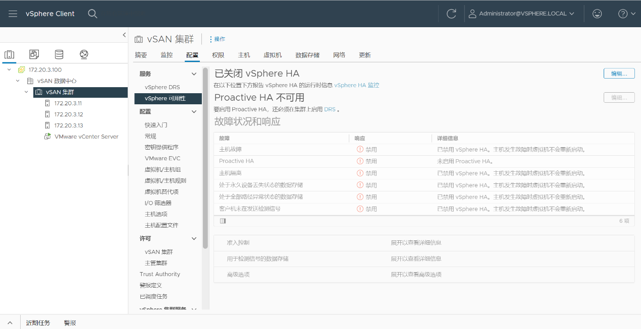Viewport: 641px width, 329px height.
Task: Collapse the vSAN 数据中心 tree node
Action: pos(18,81)
